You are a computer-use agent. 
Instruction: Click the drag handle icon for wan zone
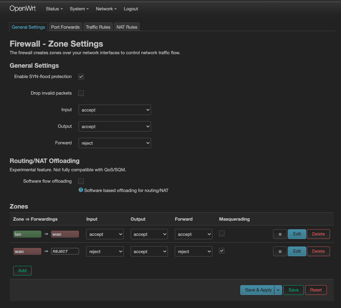[x=280, y=251]
